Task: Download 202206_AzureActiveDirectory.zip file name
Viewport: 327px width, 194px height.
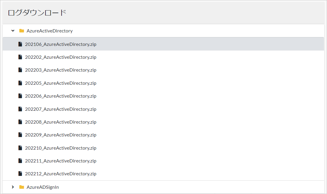Action: coord(61,96)
